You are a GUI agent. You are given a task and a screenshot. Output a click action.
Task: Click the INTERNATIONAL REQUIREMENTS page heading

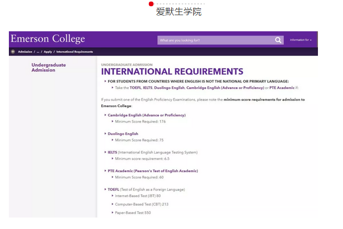point(172,71)
